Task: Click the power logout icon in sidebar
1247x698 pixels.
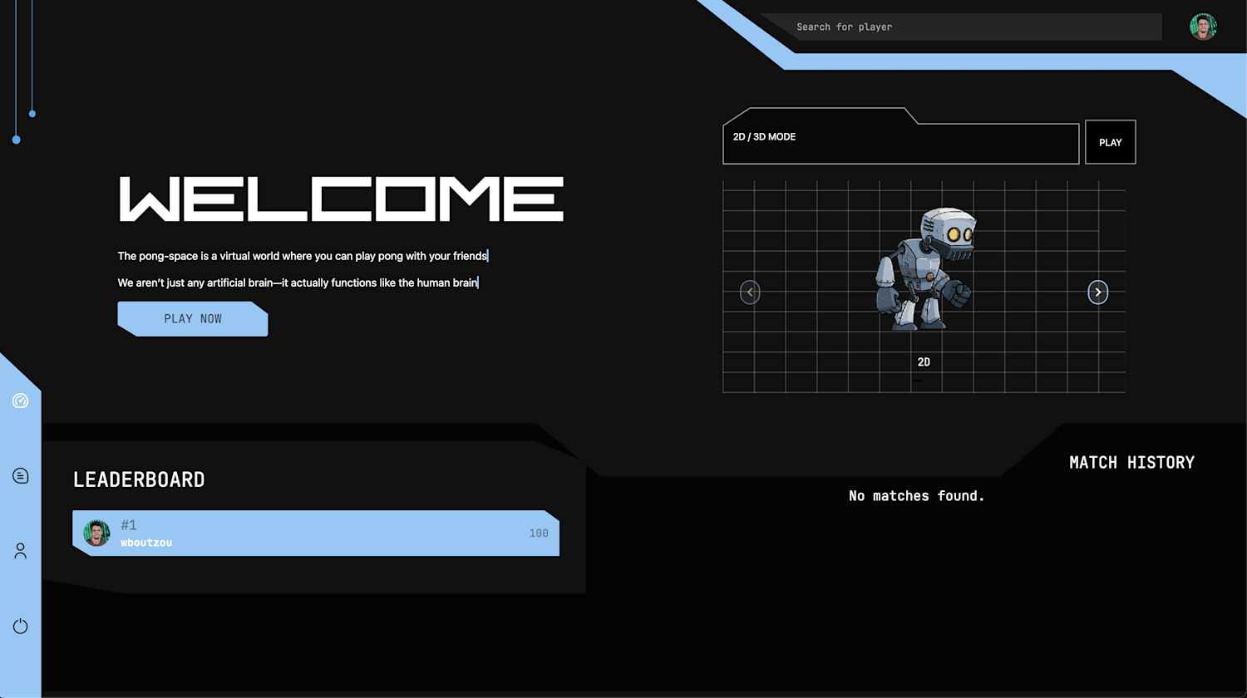Action: click(21, 626)
